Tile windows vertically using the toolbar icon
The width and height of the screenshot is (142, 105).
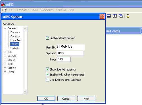(115, 16)
